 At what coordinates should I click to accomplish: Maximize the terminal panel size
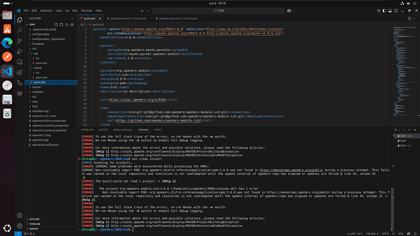point(409,130)
